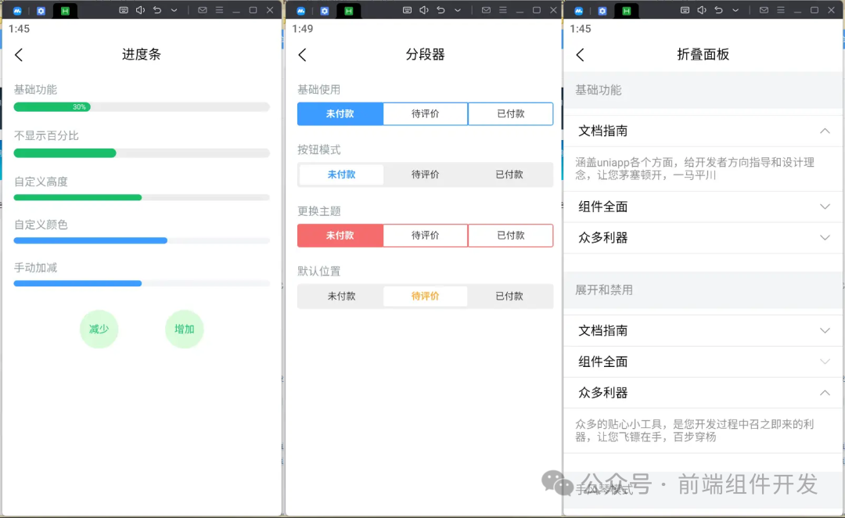845x518 pixels.
Task: Select red 未付款 in 更换主题 segment
Action: coord(340,236)
